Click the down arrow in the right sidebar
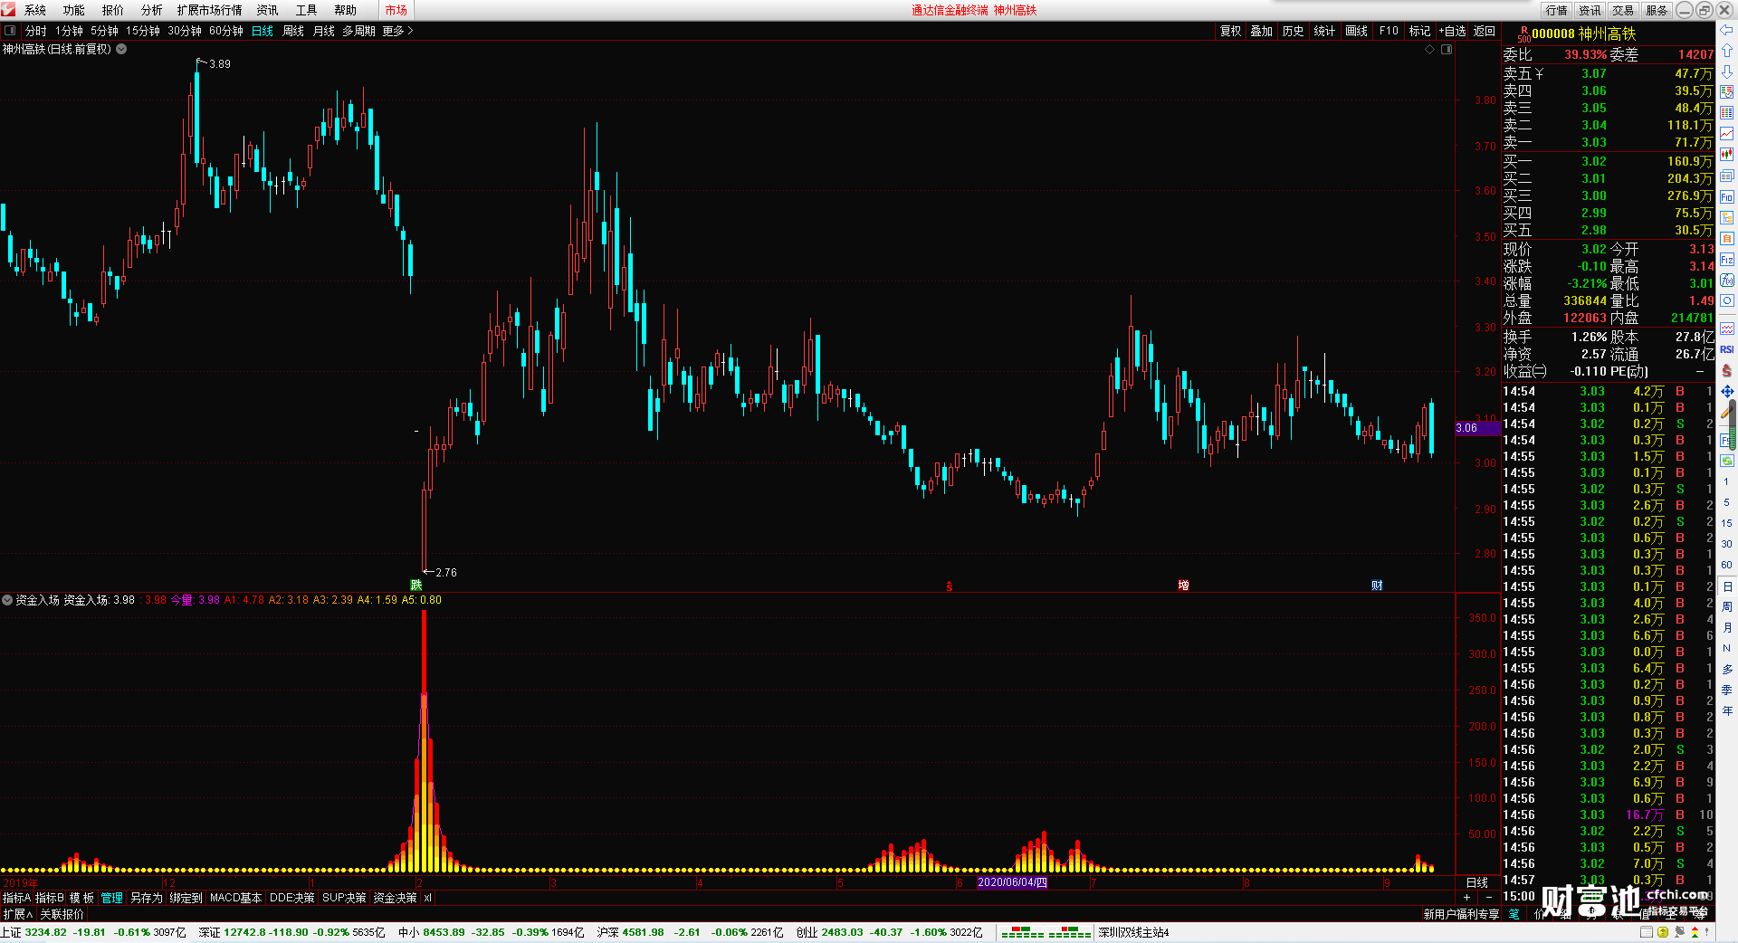This screenshot has width=1738, height=943. (x=1727, y=71)
